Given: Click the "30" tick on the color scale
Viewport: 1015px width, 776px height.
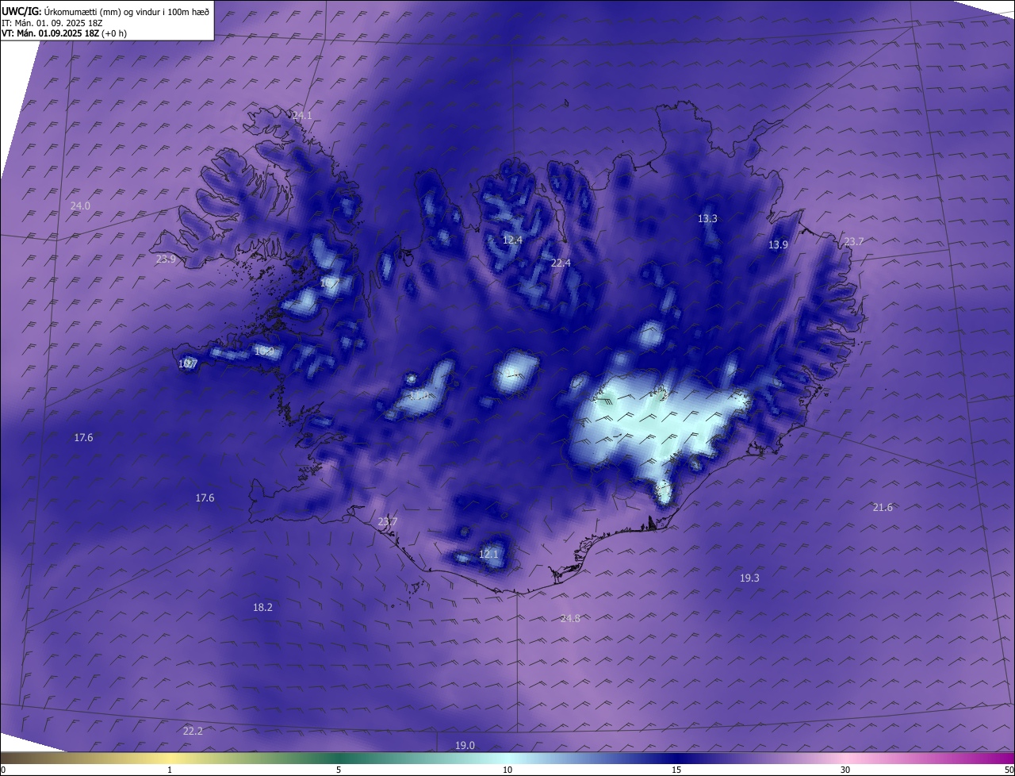Looking at the screenshot, I should [x=845, y=770].
